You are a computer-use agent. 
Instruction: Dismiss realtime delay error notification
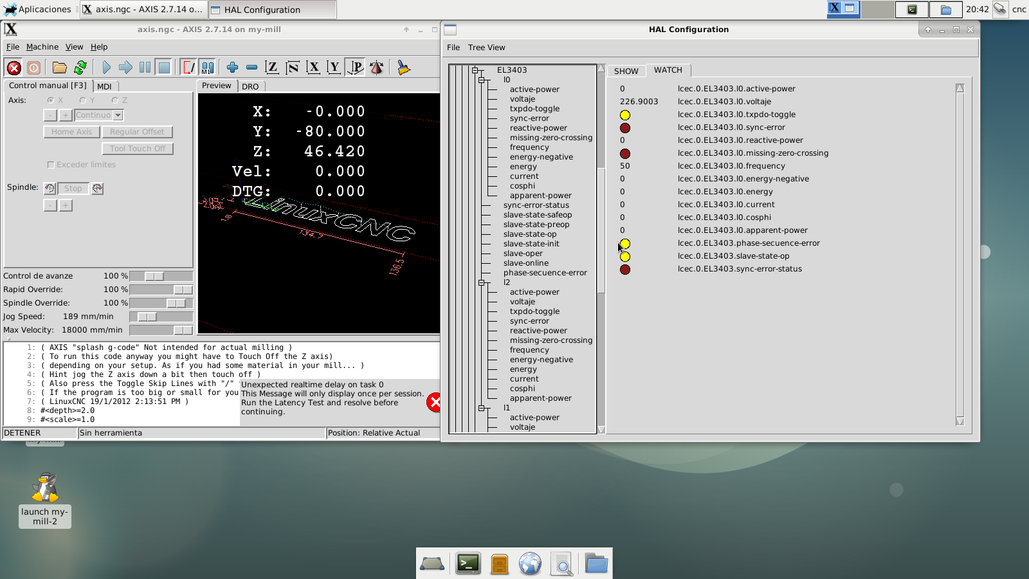[434, 403]
